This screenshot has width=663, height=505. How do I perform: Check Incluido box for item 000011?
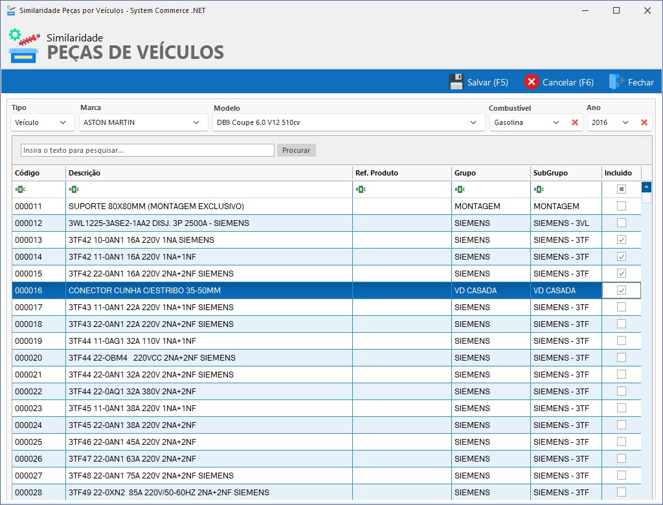(x=622, y=207)
